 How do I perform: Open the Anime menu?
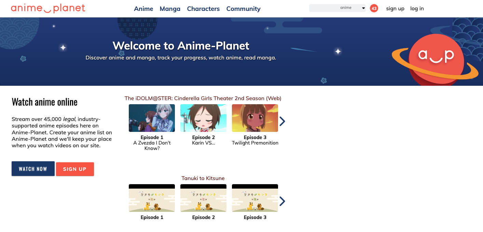(x=143, y=9)
